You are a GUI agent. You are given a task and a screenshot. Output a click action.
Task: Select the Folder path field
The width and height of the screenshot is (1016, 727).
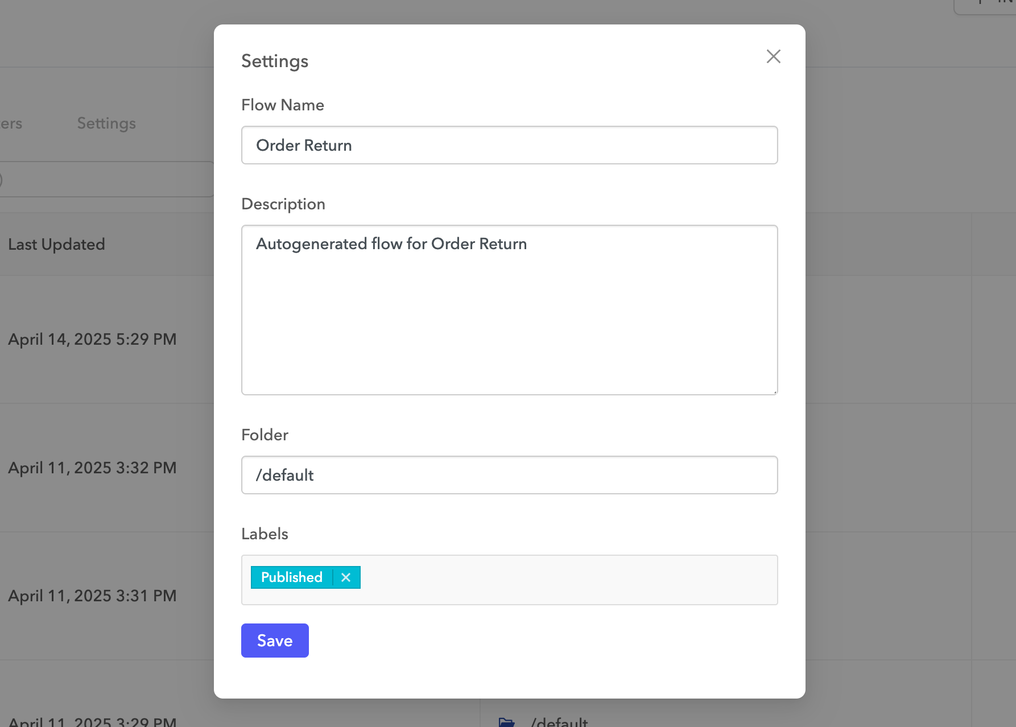point(509,474)
